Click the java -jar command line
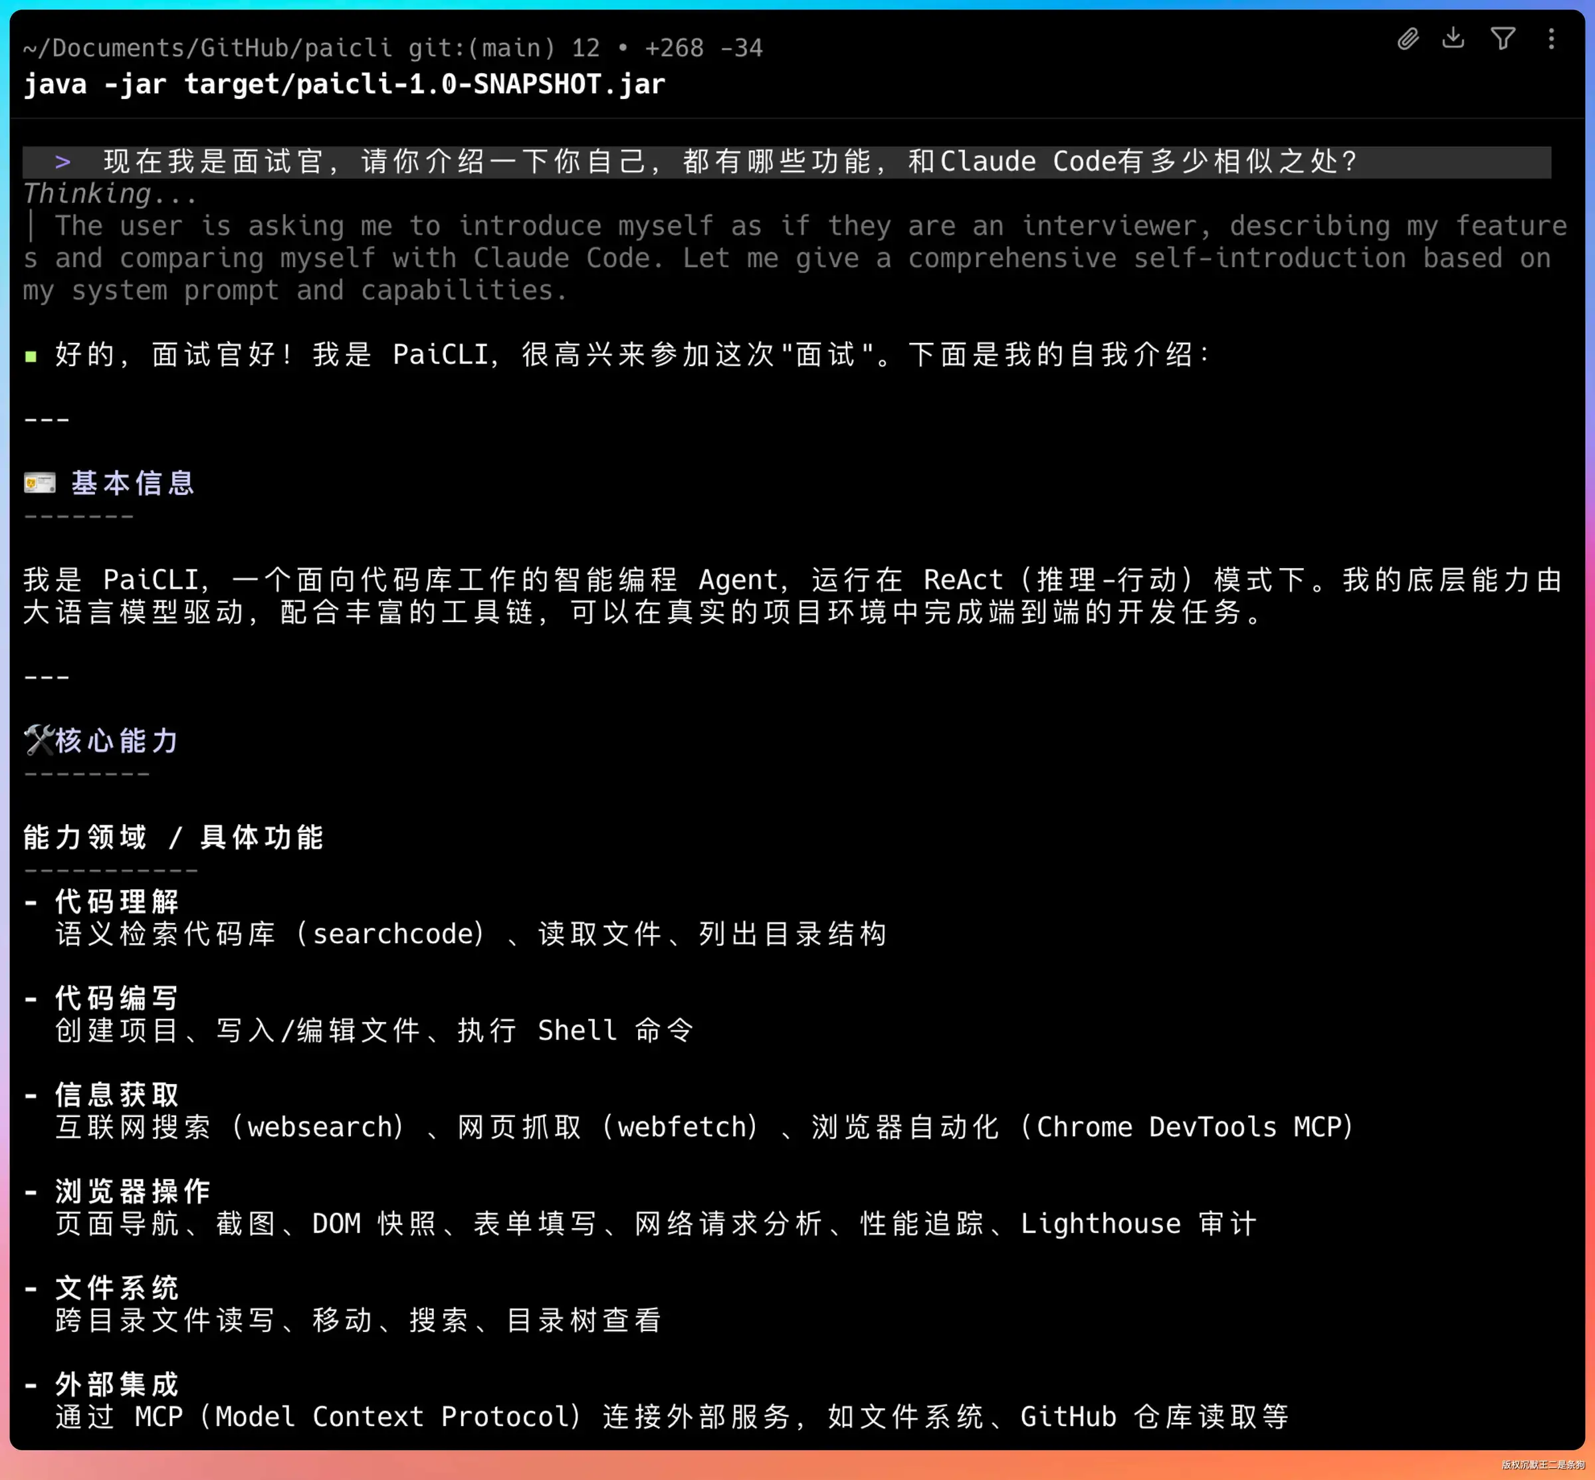This screenshot has height=1480, width=1595. click(x=344, y=84)
